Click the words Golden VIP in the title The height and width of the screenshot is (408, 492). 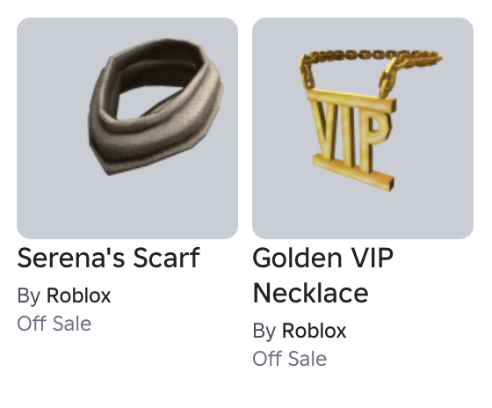322,258
